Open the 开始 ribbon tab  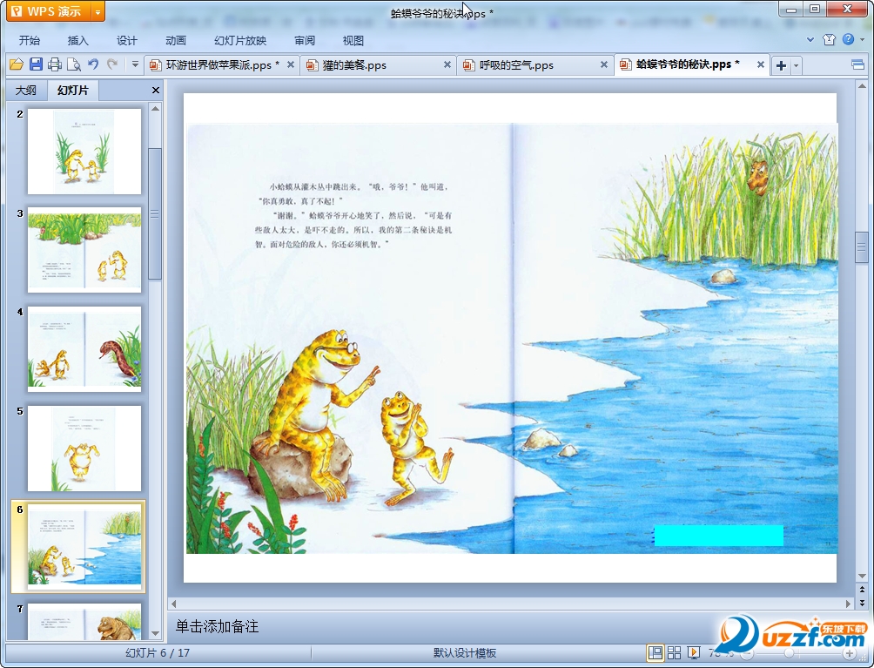(x=30, y=41)
